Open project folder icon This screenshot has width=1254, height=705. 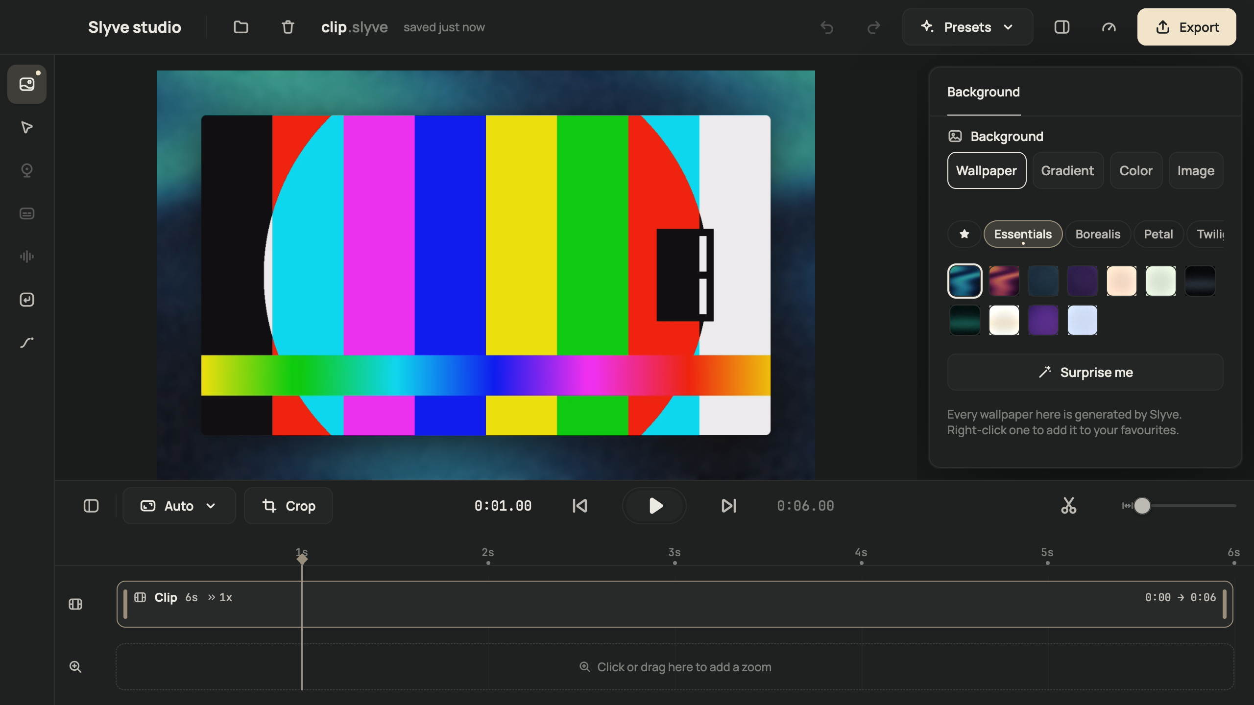[x=241, y=27]
